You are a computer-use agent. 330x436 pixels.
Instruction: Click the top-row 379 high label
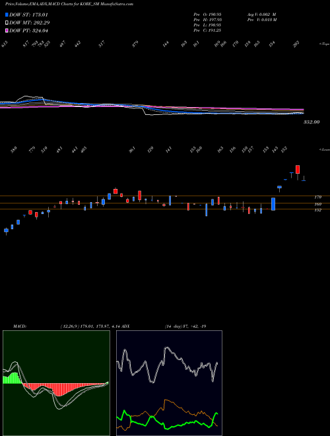135,44
